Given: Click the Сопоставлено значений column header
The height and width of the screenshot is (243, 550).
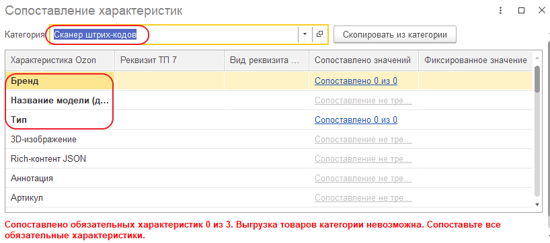Looking at the screenshot, I should (x=363, y=60).
